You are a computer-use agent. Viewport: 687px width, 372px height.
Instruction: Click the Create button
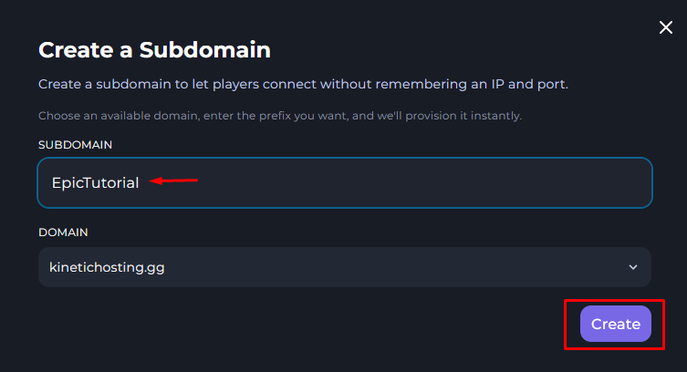pos(616,324)
